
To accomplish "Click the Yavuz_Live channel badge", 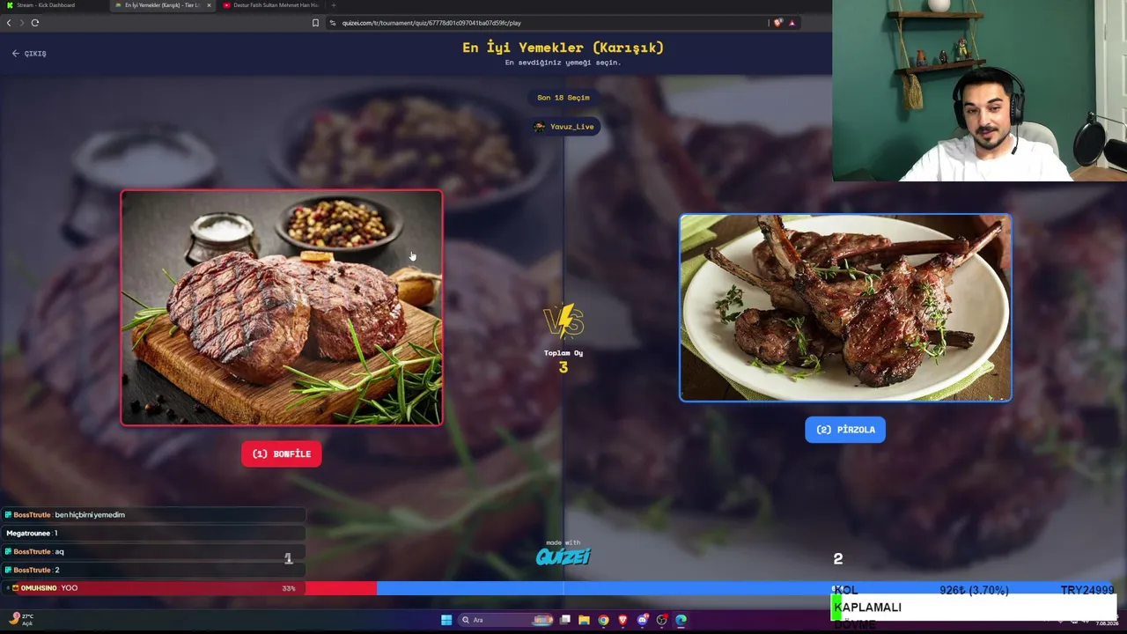I will [564, 127].
